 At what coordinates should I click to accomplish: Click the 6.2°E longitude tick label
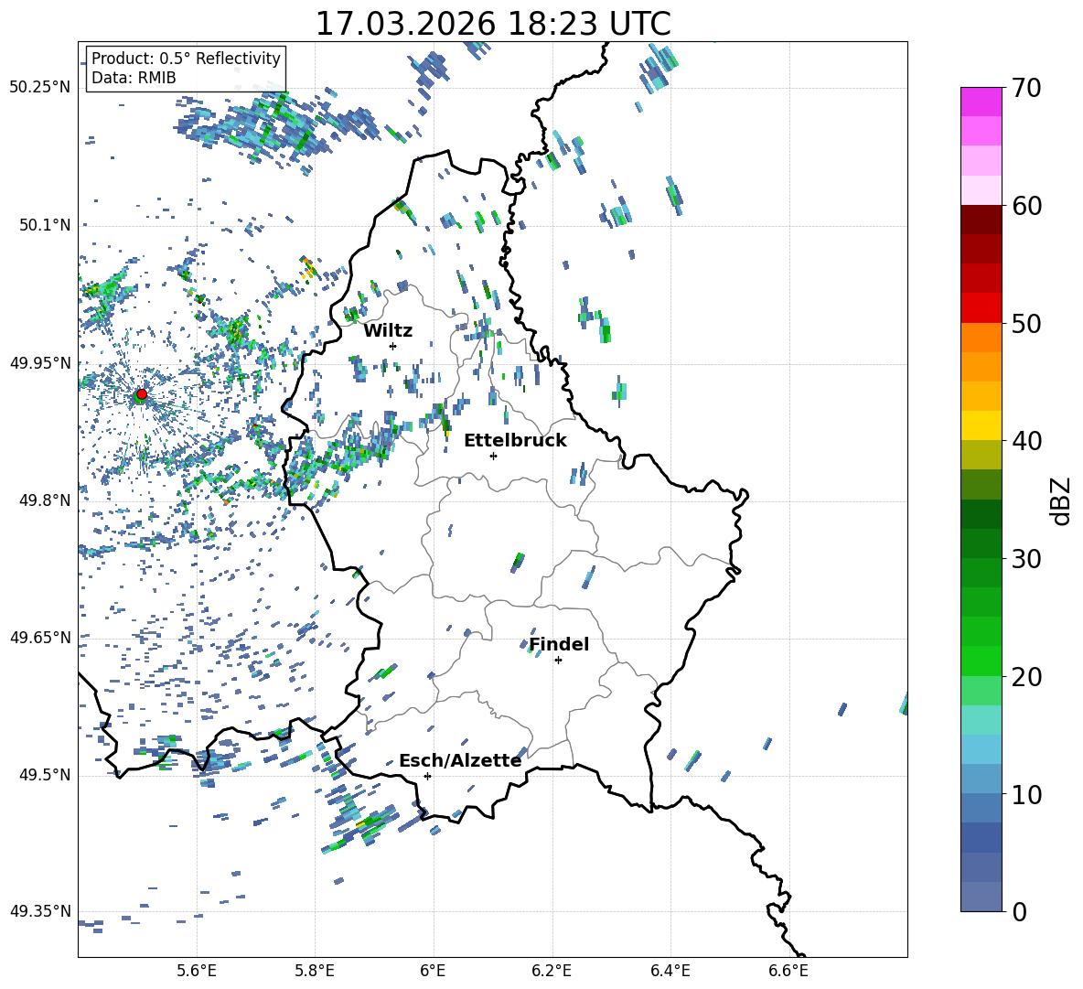point(552,970)
